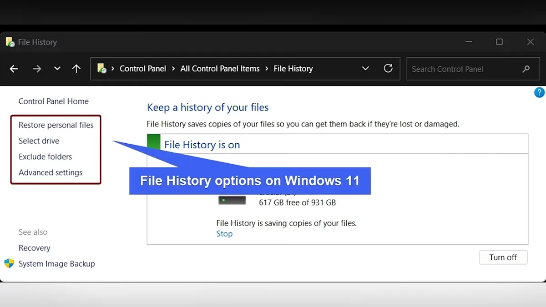
Task: Open Advanced settings link
Action: point(51,172)
